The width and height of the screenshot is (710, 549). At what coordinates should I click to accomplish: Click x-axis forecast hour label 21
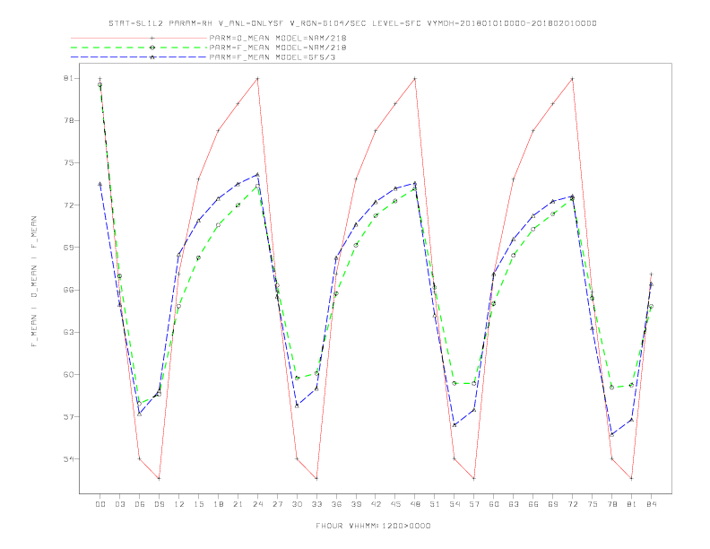point(238,504)
